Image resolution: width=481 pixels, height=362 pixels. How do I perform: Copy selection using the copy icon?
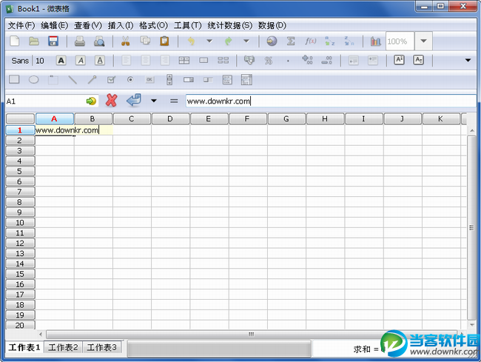pos(145,41)
